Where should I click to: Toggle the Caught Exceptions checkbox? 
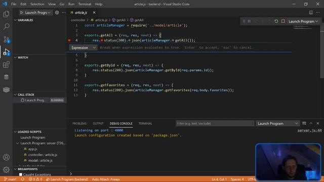click(x=21, y=174)
